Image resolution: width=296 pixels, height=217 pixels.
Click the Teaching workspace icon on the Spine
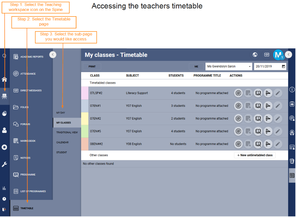point(5,96)
